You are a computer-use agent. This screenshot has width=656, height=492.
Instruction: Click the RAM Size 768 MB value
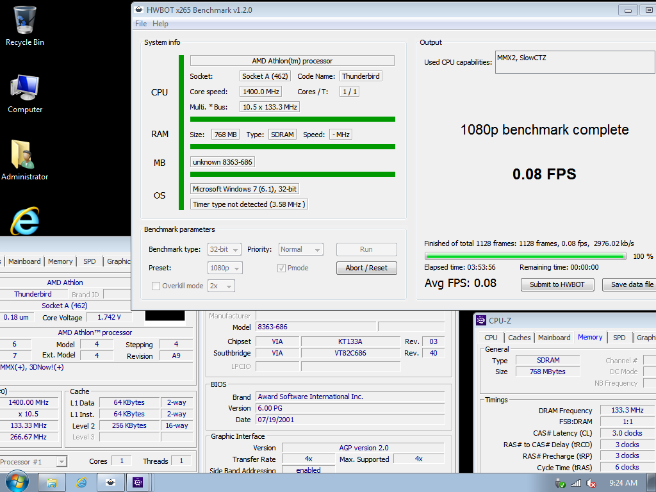(x=225, y=135)
